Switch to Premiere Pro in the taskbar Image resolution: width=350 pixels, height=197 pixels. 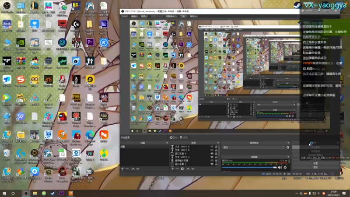[x=62, y=193]
